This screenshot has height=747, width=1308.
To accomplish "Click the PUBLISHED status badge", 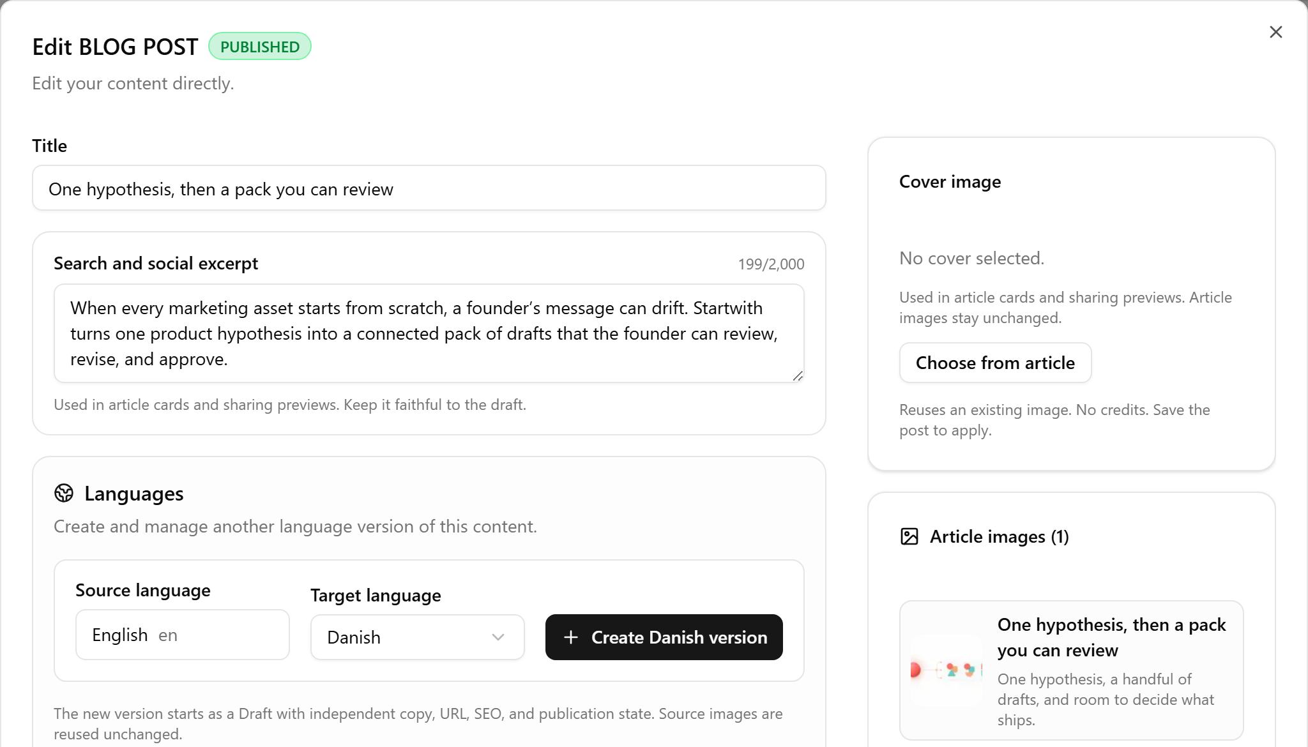I will pyautogui.click(x=260, y=47).
